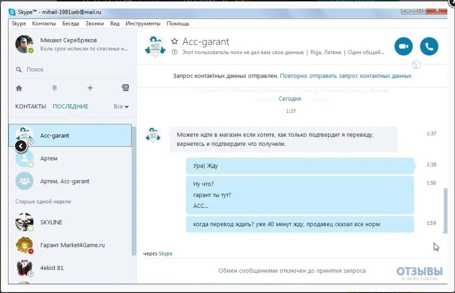Open Гарант Market4Game.ru conversation

click(x=70, y=245)
